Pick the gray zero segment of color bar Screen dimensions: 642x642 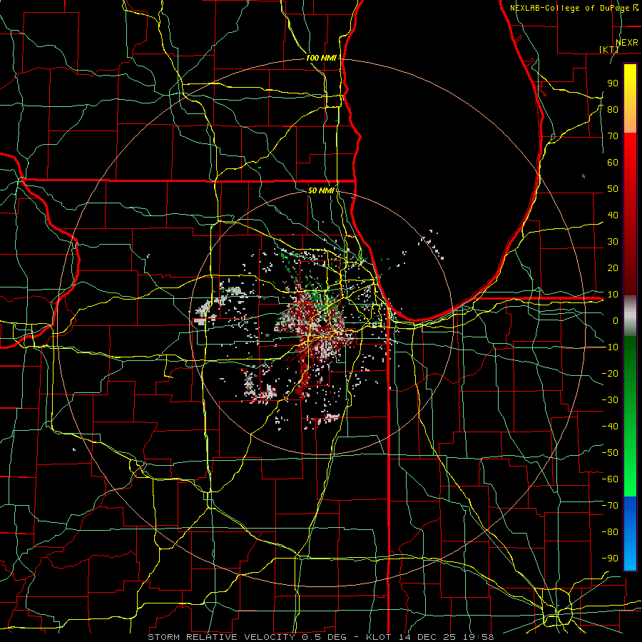tap(630, 316)
